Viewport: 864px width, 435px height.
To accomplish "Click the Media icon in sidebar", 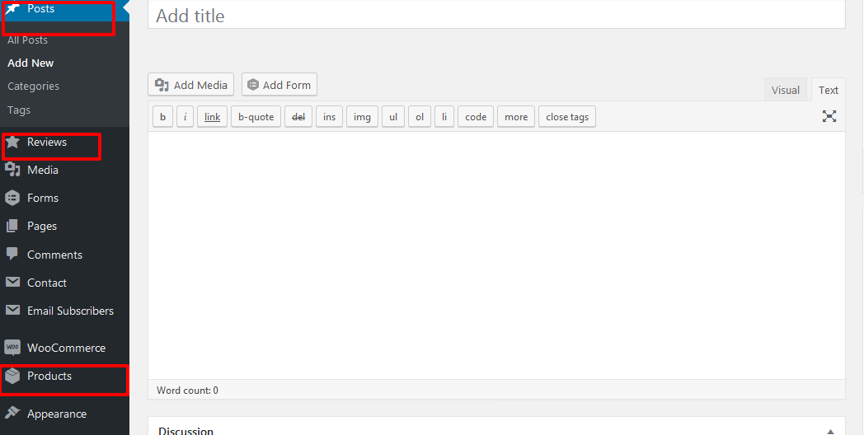I will click(x=12, y=170).
